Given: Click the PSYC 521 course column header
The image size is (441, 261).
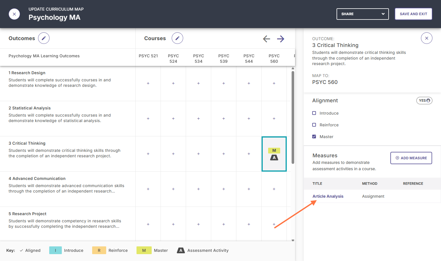Looking at the screenshot, I should (x=148, y=56).
